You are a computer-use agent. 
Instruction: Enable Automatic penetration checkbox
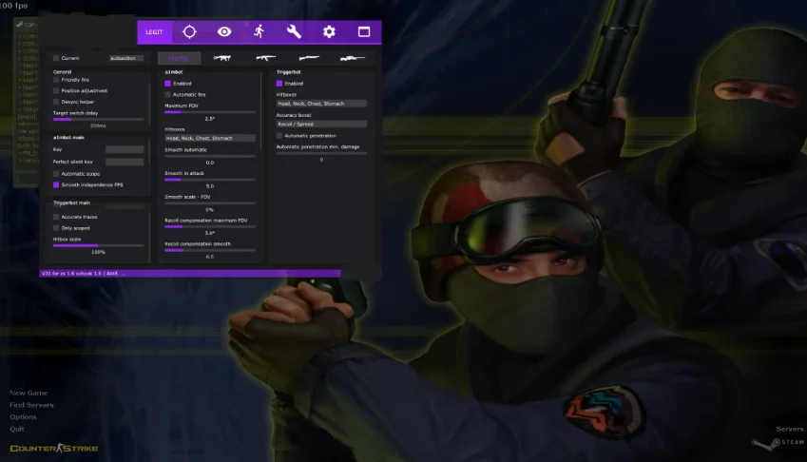279,136
